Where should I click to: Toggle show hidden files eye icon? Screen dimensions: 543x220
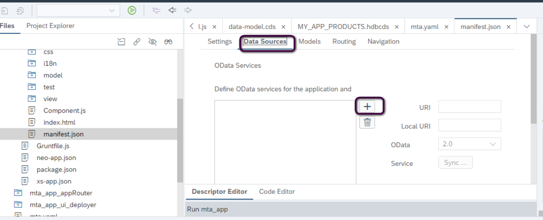tap(153, 42)
